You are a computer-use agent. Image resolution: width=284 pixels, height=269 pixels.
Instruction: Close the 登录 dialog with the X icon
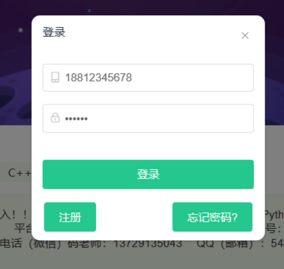click(x=245, y=36)
